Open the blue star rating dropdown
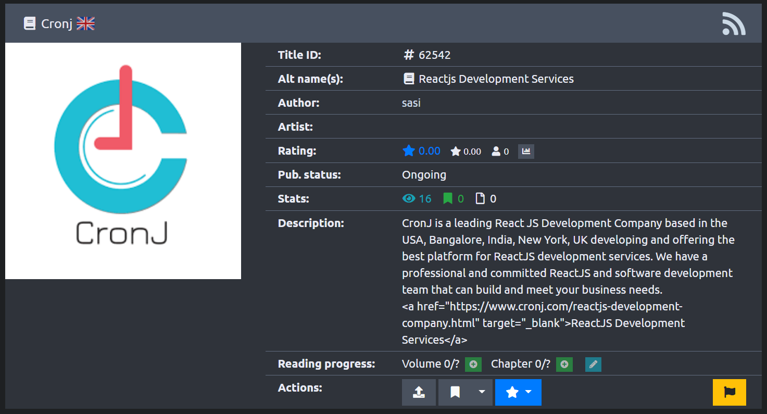 (x=518, y=392)
